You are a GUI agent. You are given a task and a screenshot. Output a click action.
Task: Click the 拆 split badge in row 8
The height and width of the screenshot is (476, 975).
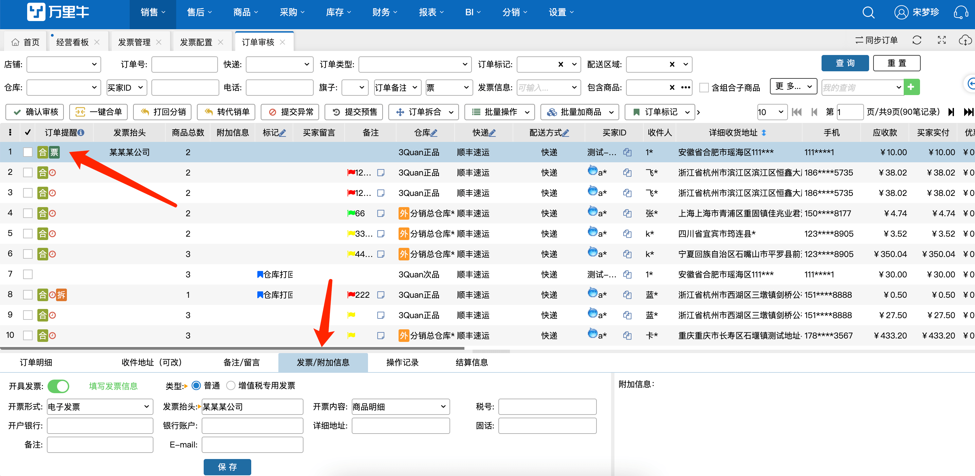(61, 295)
